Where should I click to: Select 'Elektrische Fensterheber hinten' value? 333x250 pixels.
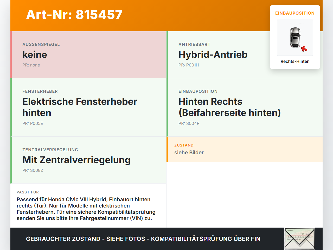pos(80,107)
